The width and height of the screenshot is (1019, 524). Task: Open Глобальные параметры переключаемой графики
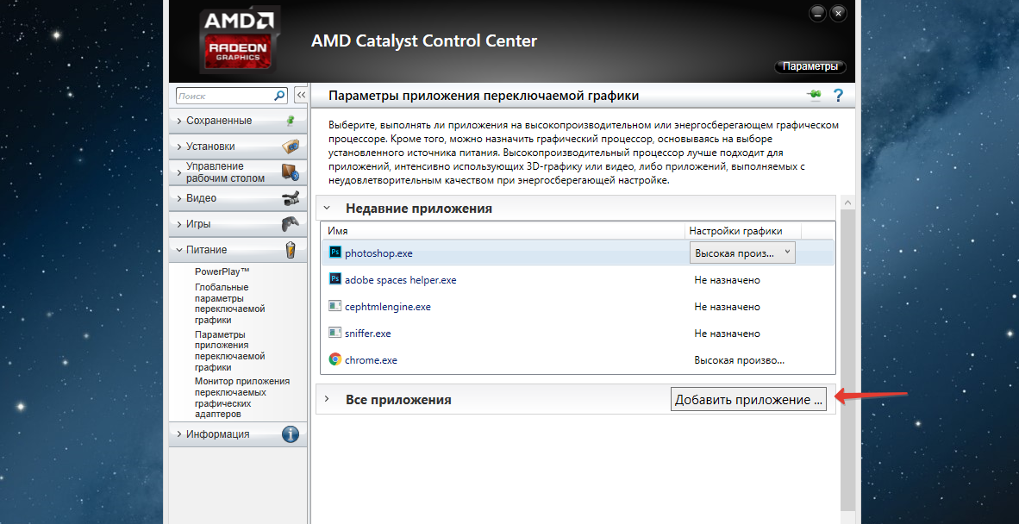[x=230, y=303]
